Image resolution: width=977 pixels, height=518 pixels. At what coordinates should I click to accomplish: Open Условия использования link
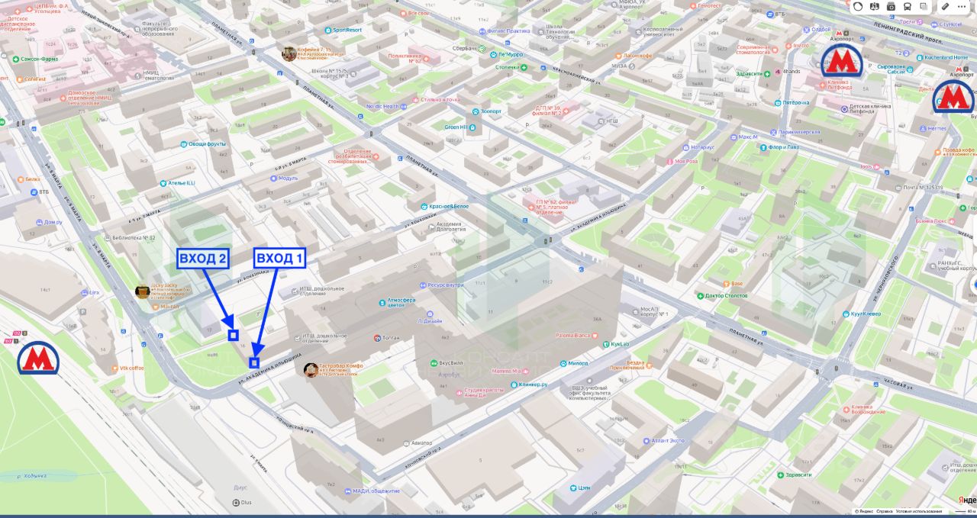click(919, 512)
